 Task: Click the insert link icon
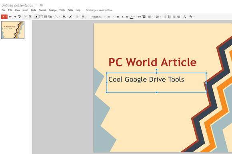tap(139, 17)
